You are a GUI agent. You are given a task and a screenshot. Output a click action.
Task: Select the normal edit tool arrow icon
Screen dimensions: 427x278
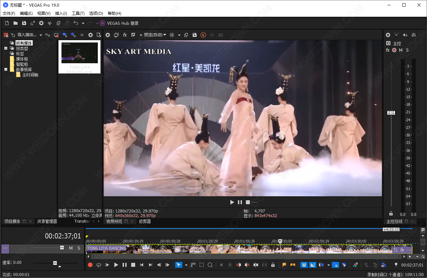point(178,265)
